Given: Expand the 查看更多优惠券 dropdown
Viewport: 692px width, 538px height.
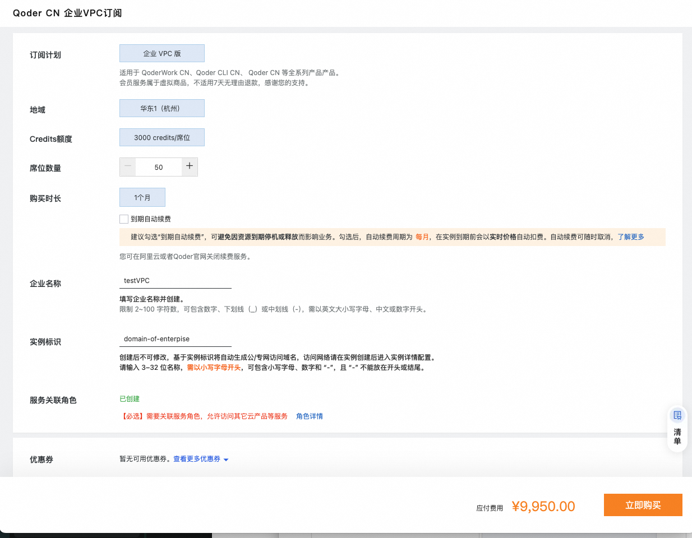Looking at the screenshot, I should [201, 459].
